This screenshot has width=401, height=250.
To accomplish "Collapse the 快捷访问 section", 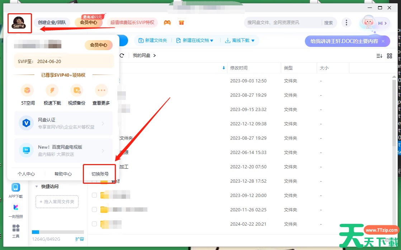I will 37,187.
